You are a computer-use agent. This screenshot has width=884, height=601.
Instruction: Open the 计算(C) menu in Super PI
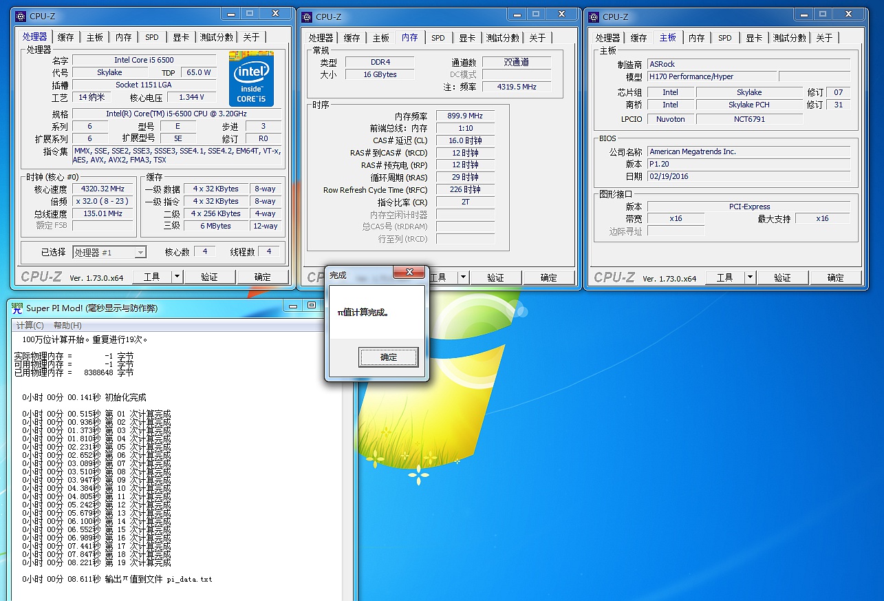(30, 326)
